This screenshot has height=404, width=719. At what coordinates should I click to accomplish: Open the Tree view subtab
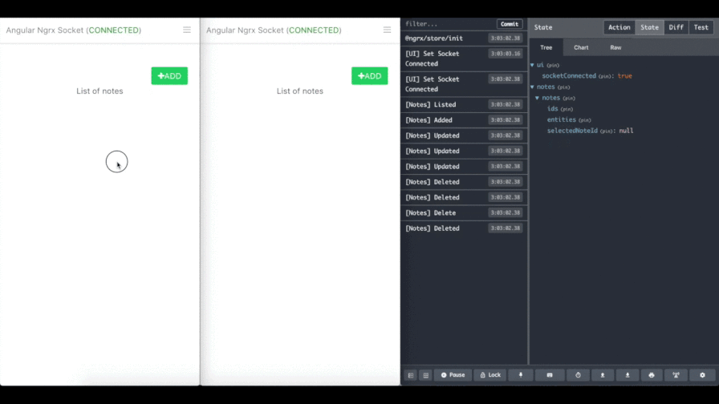(x=546, y=47)
